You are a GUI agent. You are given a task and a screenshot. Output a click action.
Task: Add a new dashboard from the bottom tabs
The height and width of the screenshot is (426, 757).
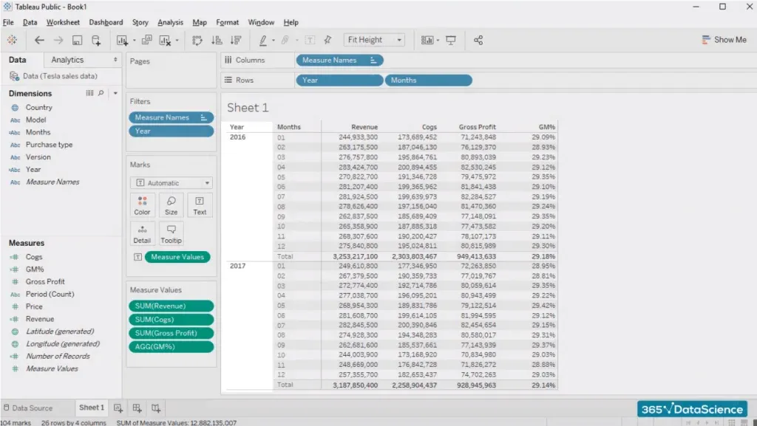(137, 408)
